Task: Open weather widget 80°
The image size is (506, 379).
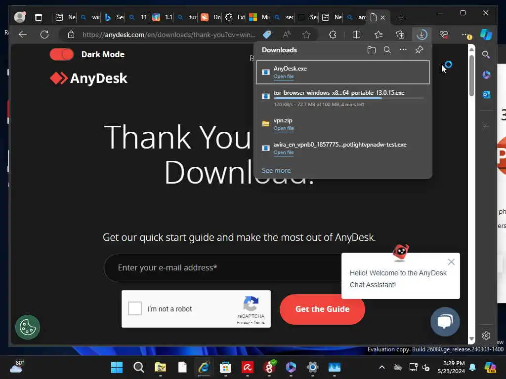Action: (16, 367)
